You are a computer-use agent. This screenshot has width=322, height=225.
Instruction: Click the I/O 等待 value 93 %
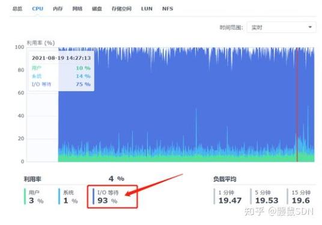tap(108, 201)
